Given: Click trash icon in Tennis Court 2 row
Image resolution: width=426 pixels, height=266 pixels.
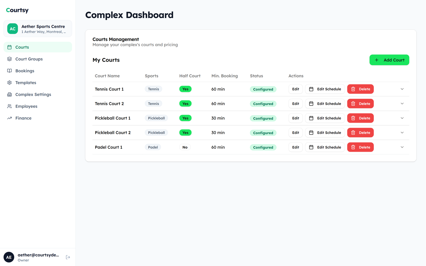Looking at the screenshot, I should click(x=353, y=104).
